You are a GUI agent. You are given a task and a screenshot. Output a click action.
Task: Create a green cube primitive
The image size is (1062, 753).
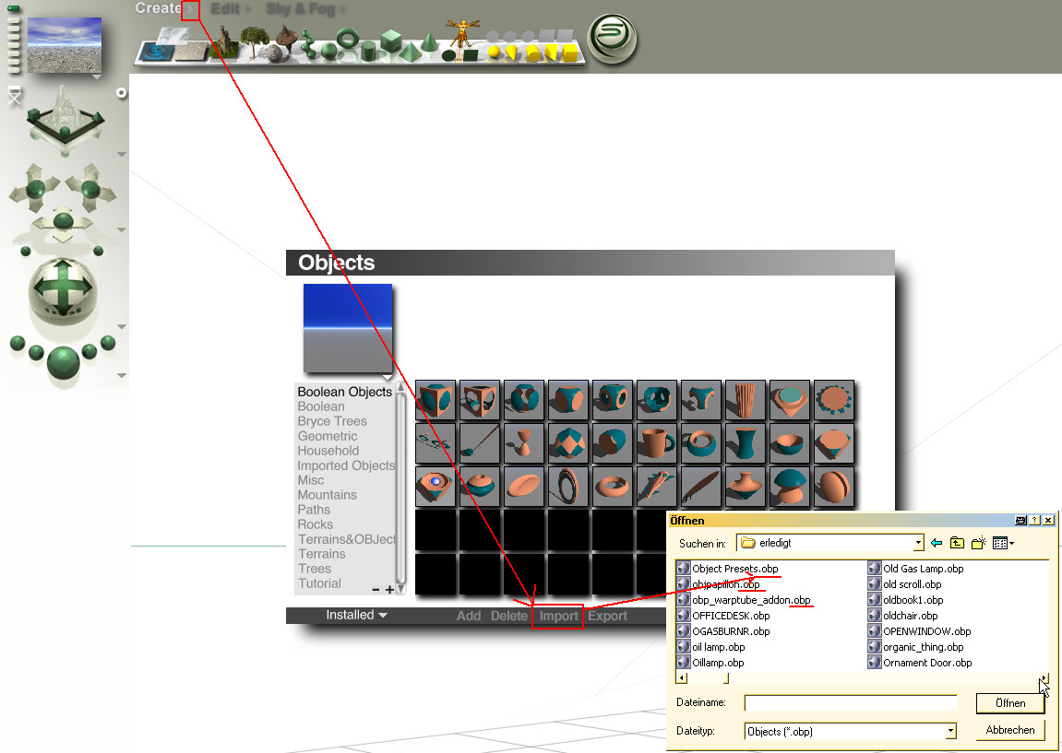click(x=391, y=41)
